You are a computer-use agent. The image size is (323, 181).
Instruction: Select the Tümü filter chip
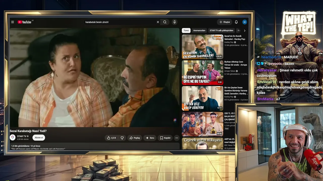pos(186,31)
